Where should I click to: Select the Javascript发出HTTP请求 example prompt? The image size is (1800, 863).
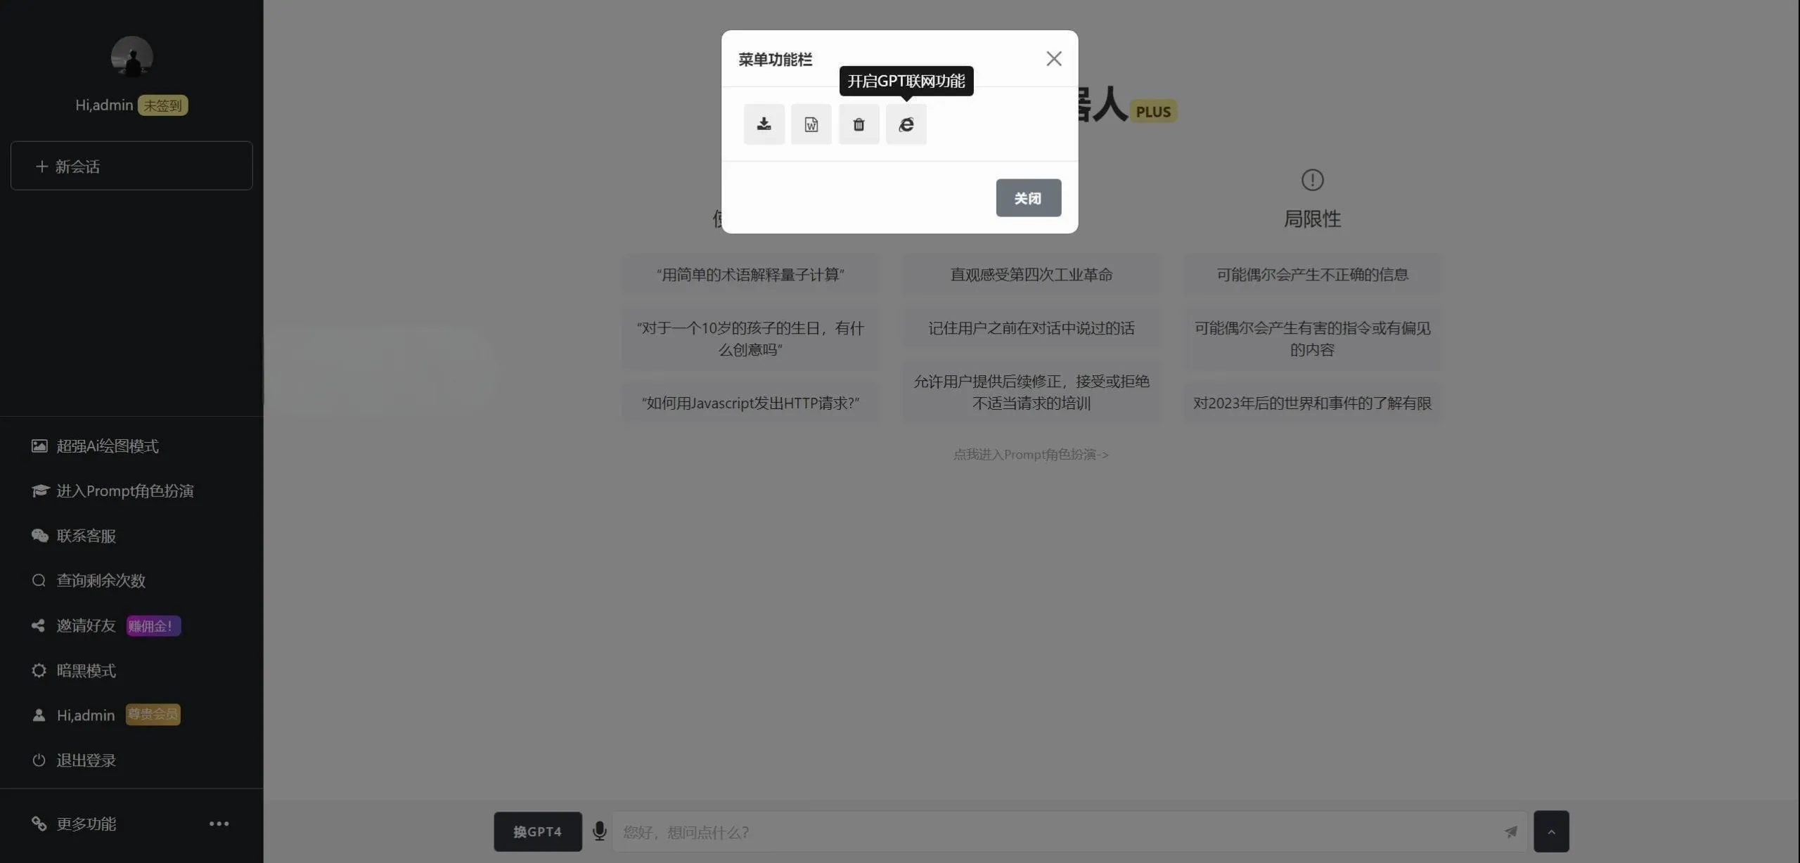click(750, 403)
